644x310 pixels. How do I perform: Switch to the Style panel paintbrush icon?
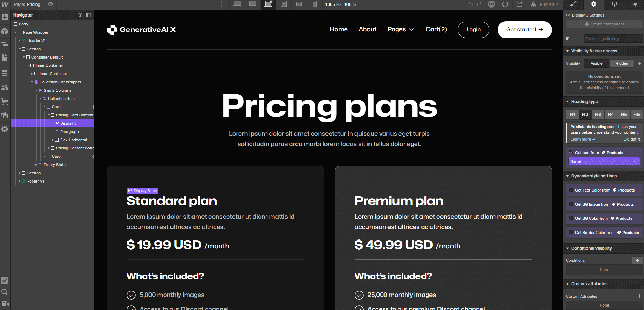coord(573,5)
